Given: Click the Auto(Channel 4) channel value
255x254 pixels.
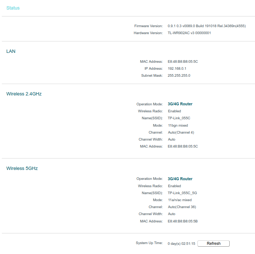Looking at the screenshot, I should pyautogui.click(x=181, y=133).
